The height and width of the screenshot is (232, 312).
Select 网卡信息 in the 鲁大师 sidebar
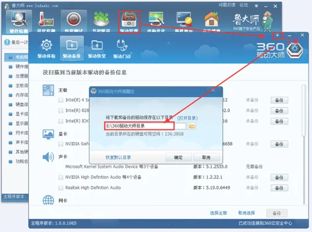tap(19, 133)
